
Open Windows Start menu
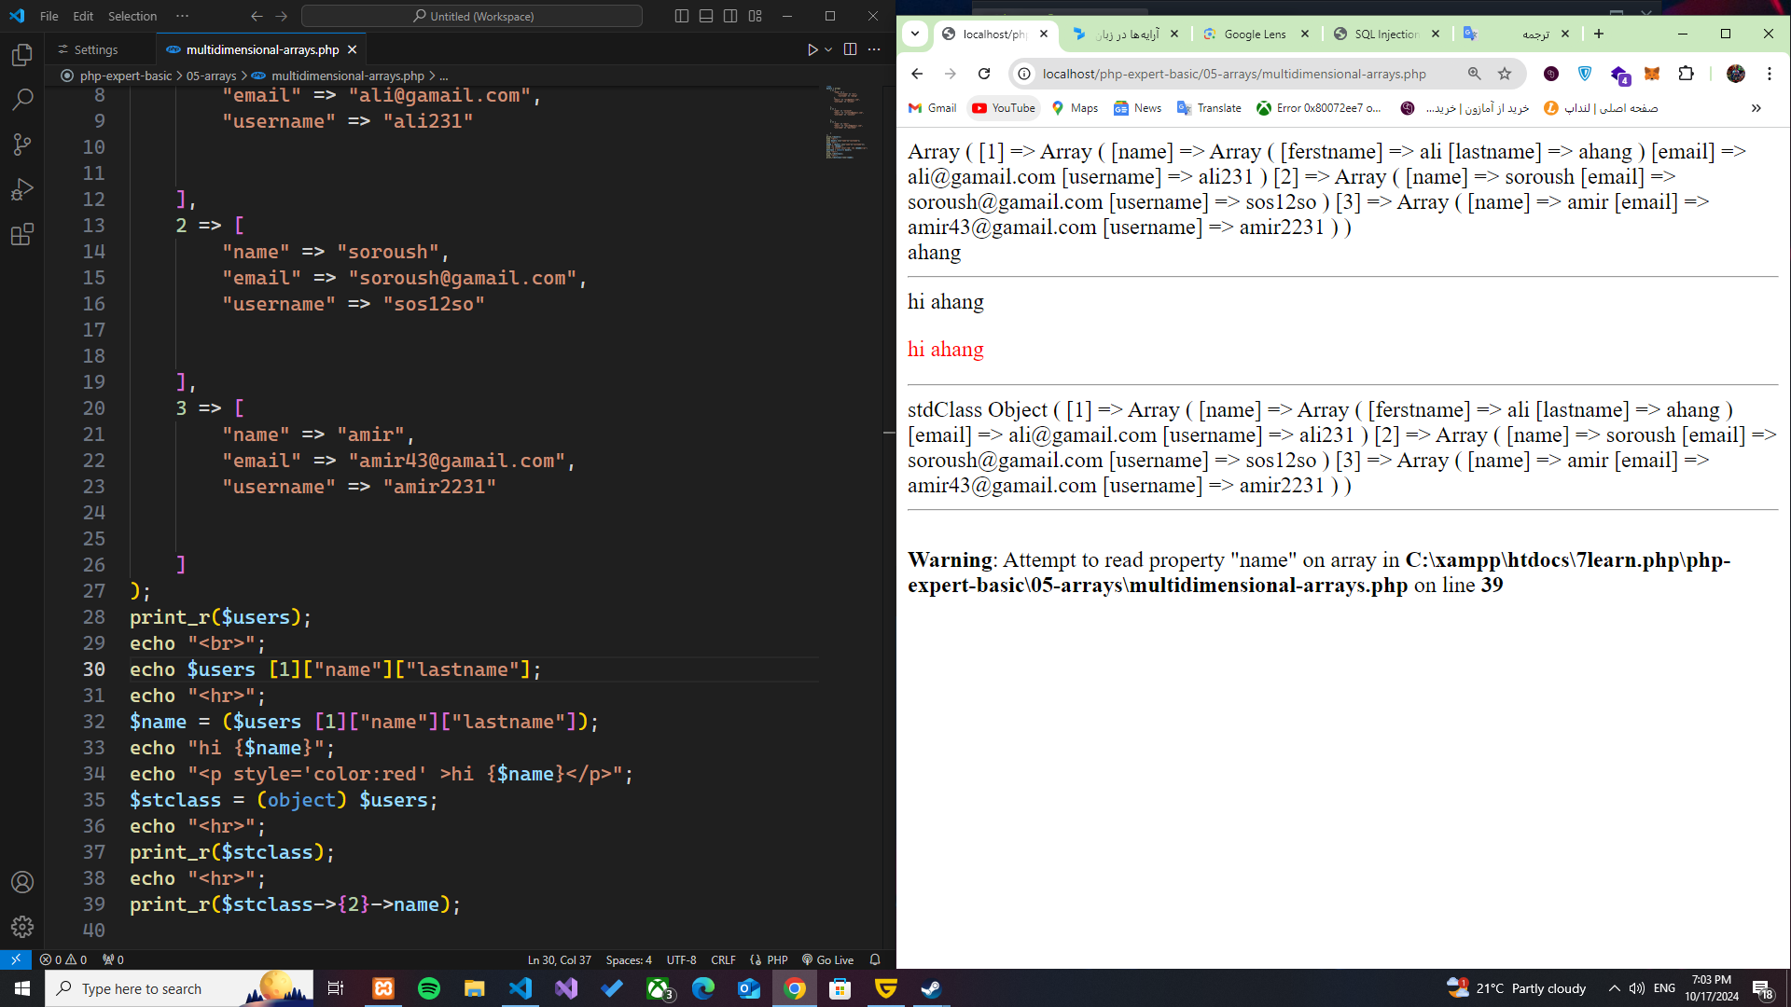pos(22,988)
